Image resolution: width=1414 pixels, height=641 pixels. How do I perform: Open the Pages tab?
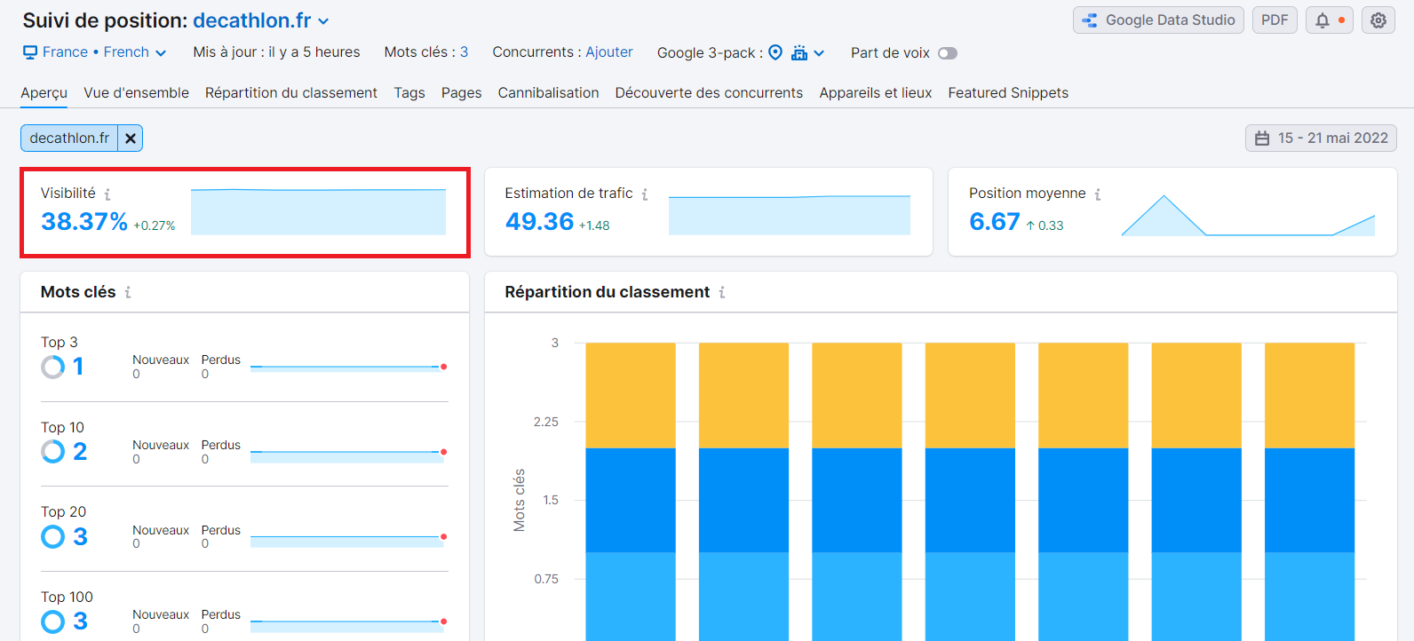coord(462,93)
